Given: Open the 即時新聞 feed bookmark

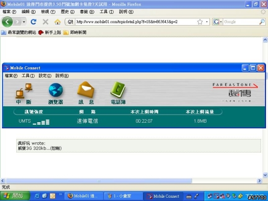Looking at the screenshot, I should (75, 32).
